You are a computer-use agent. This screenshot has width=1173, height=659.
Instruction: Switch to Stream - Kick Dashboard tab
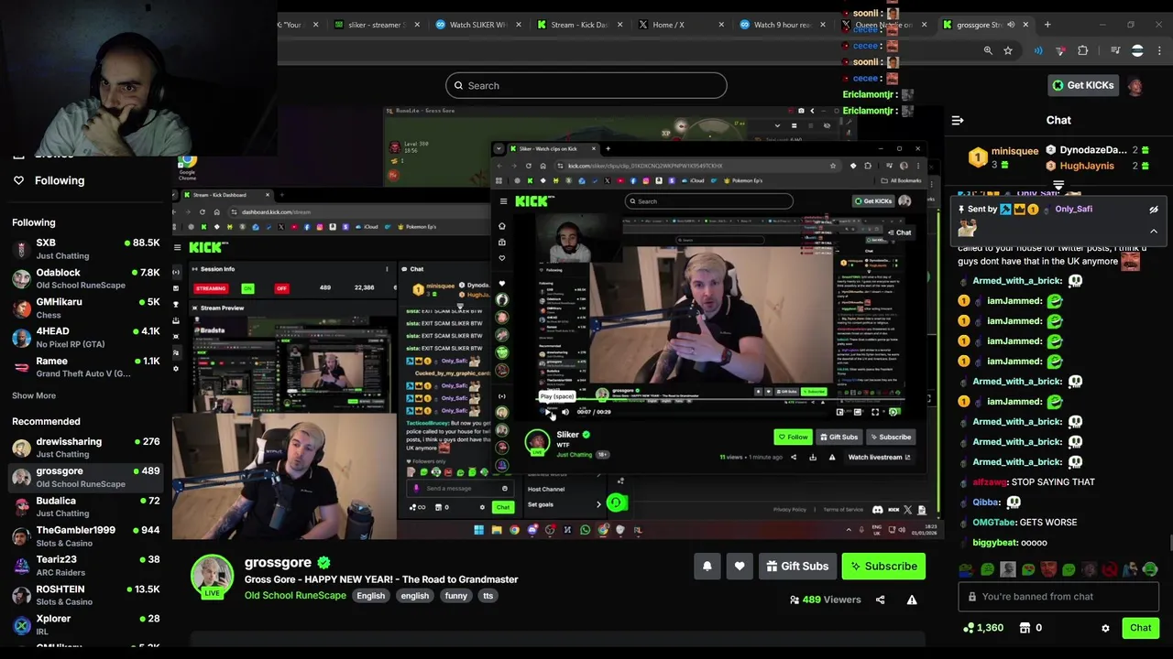pyautogui.click(x=579, y=25)
